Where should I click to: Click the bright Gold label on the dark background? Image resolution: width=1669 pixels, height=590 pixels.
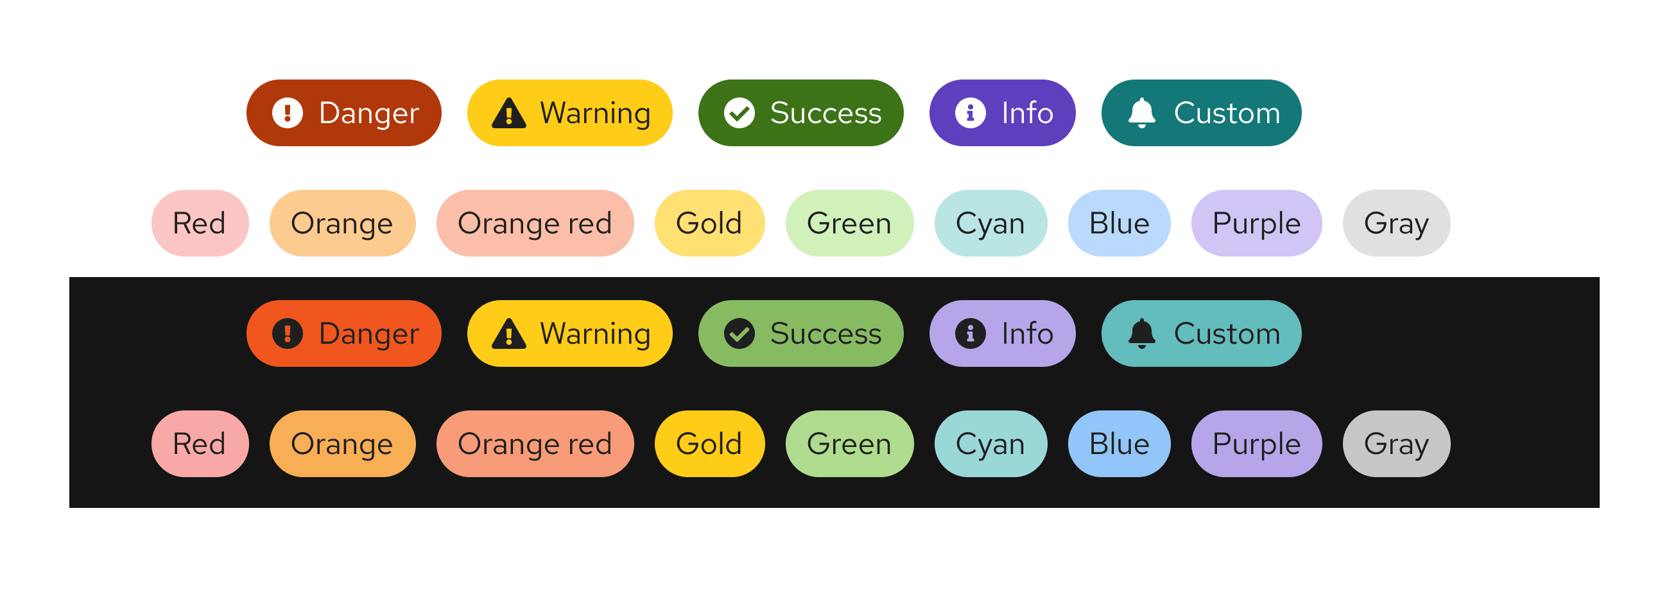tap(709, 444)
